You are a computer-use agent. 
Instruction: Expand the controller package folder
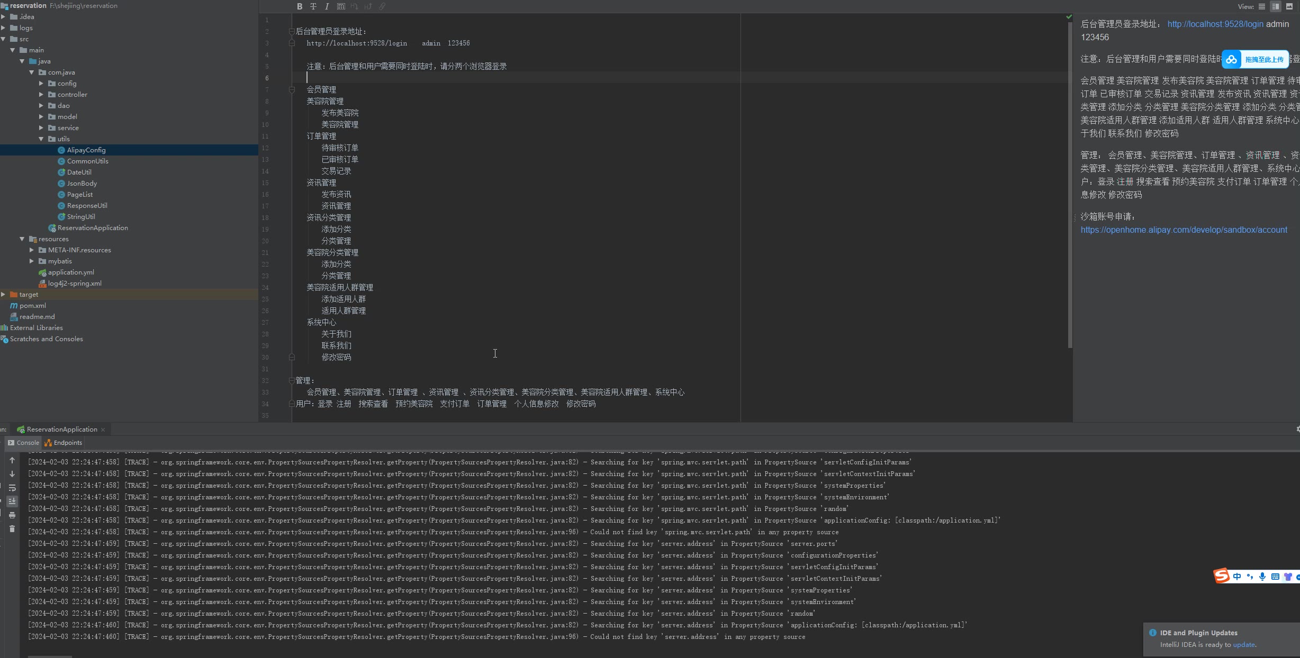click(41, 95)
